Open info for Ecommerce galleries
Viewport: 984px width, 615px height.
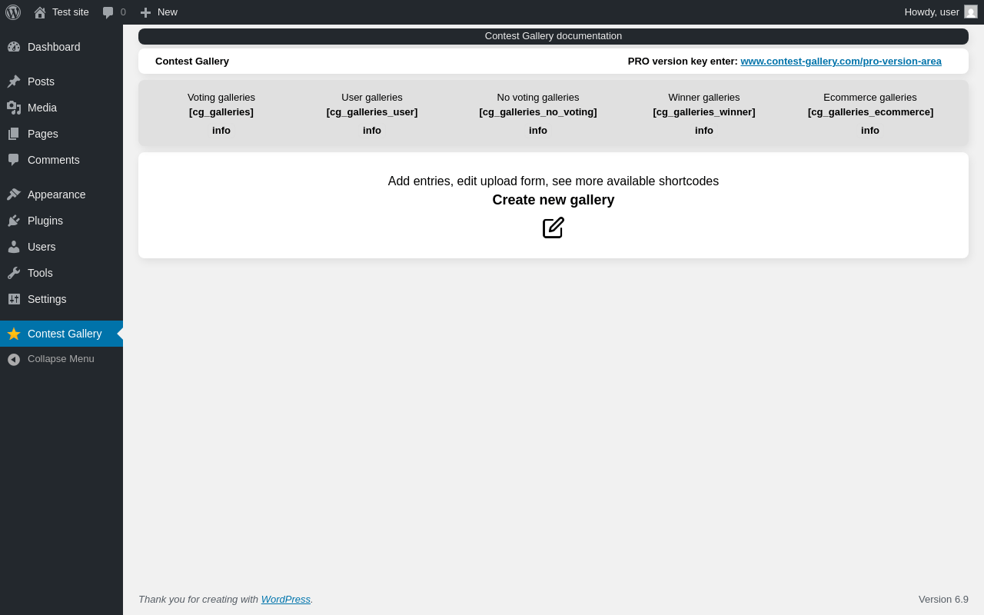pos(870,131)
